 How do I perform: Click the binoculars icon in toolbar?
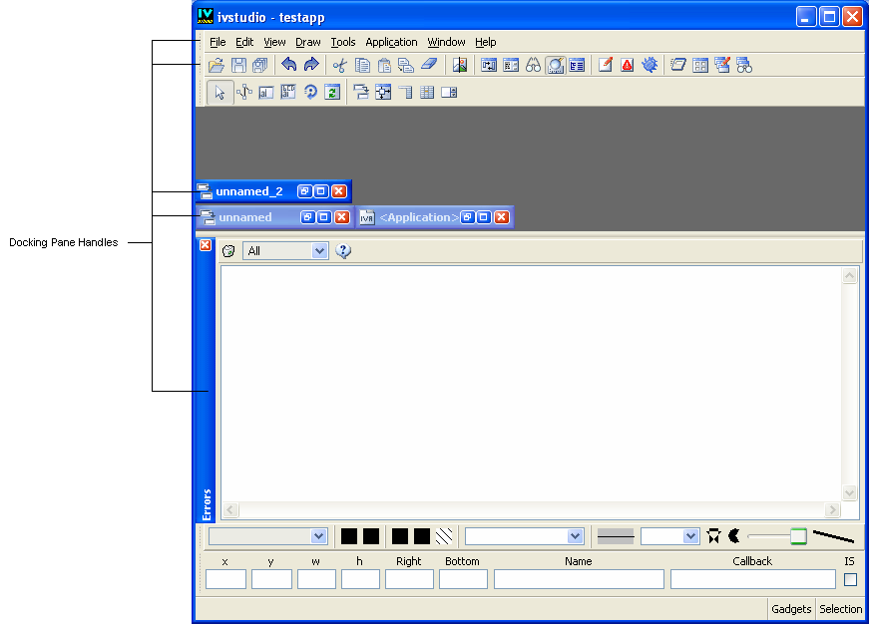click(x=534, y=66)
